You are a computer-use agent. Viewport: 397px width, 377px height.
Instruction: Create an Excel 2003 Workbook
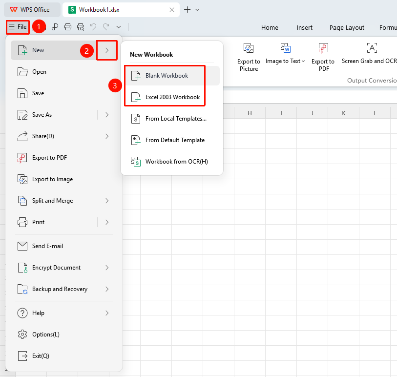click(x=172, y=97)
